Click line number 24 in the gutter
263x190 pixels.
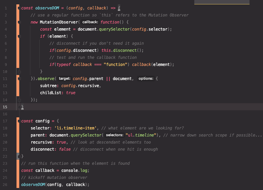(x=5, y=170)
